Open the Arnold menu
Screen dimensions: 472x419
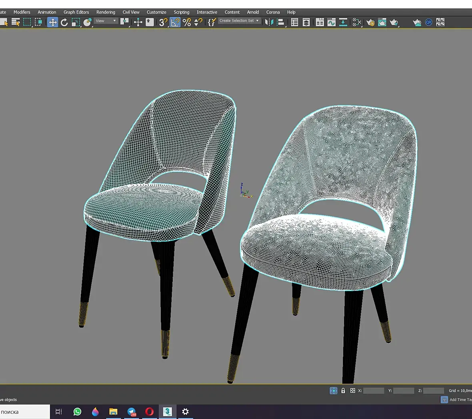253,12
